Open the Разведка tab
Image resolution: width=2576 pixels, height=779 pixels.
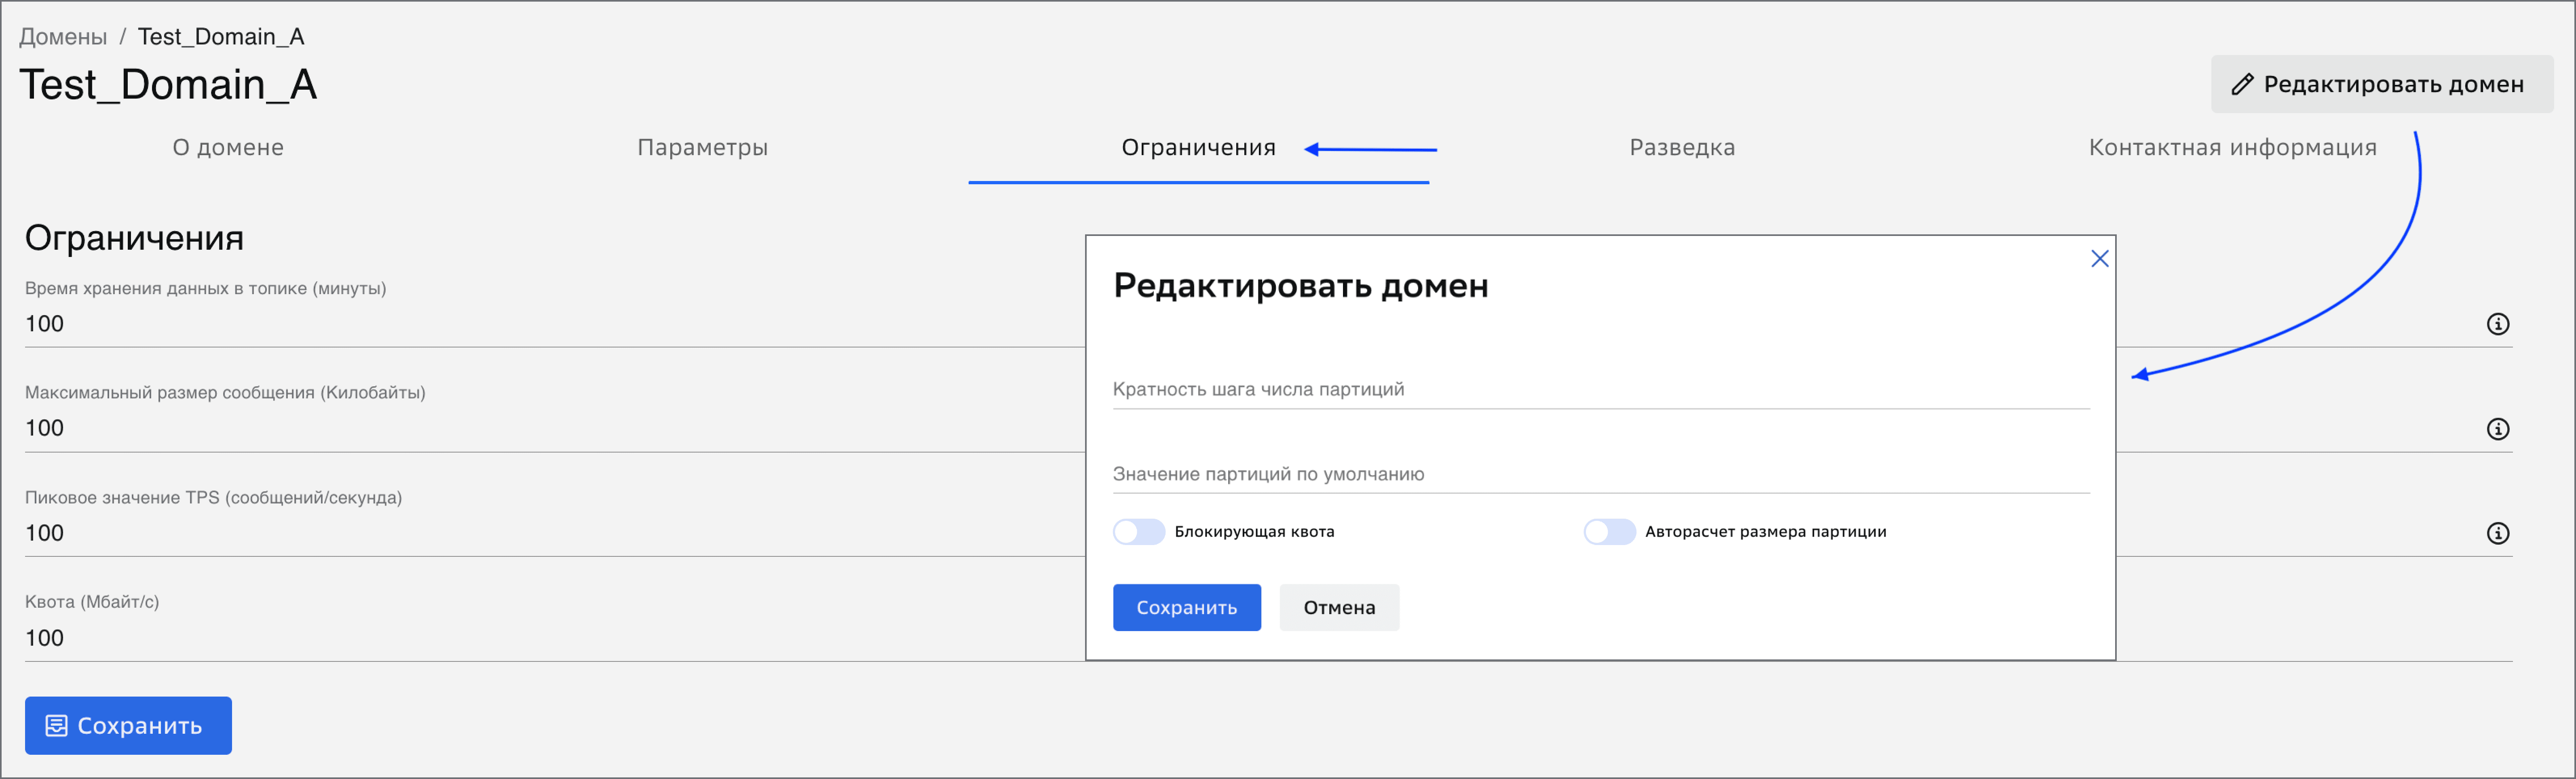[1682, 148]
